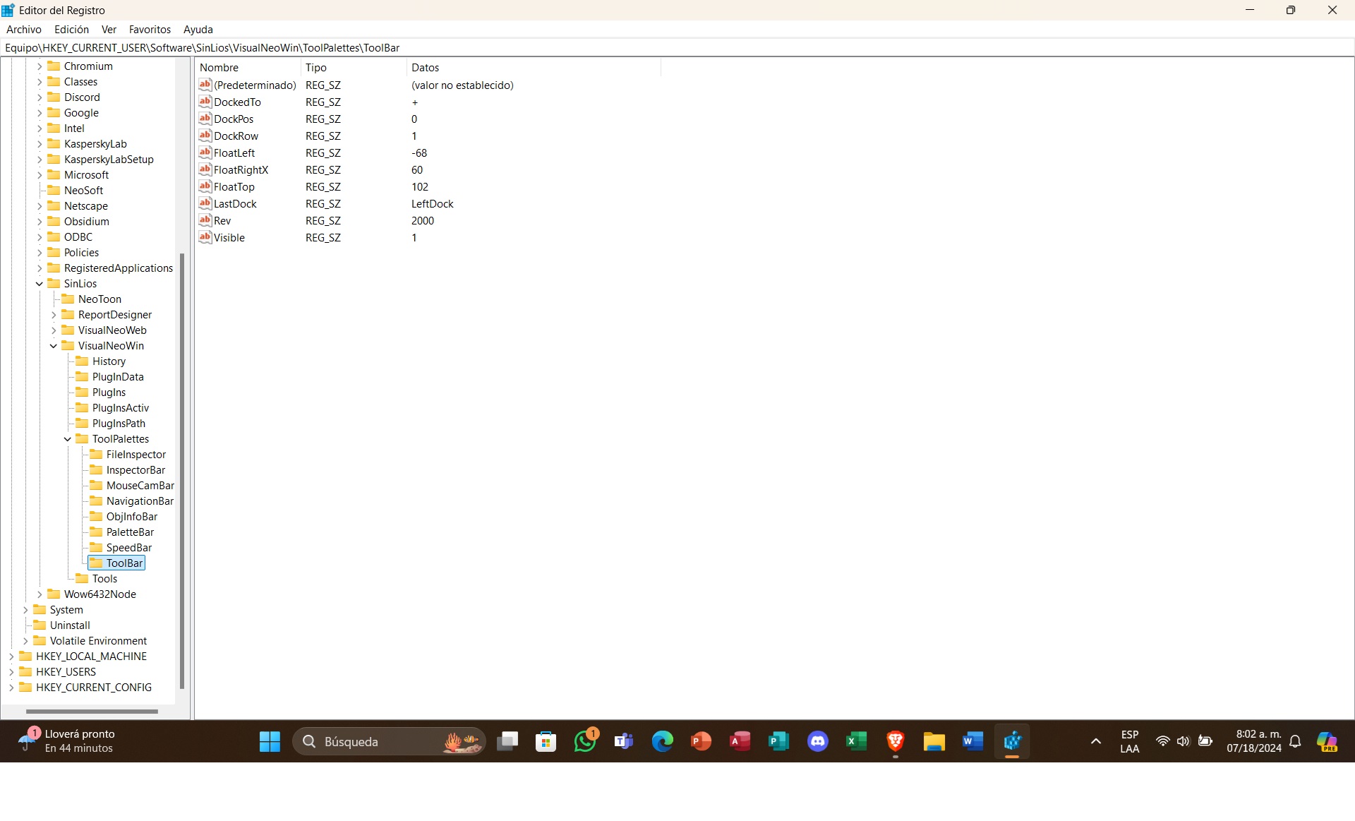Image resolution: width=1355 pixels, height=821 pixels.
Task: Select the Rev value name
Action: [222, 221]
